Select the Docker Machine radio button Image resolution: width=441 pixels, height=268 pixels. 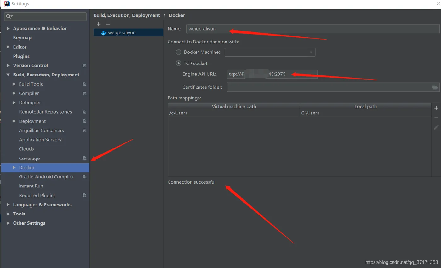click(179, 52)
